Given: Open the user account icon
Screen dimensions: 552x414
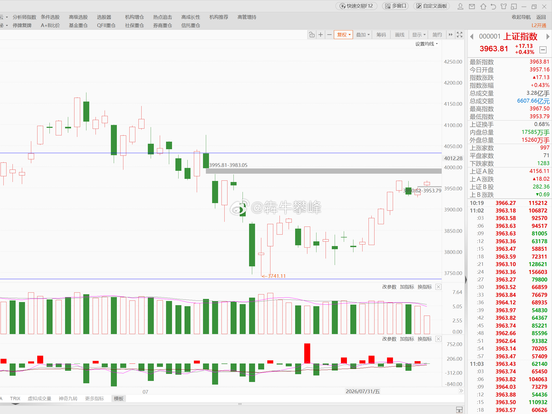Looking at the screenshot, I should [x=460, y=6].
